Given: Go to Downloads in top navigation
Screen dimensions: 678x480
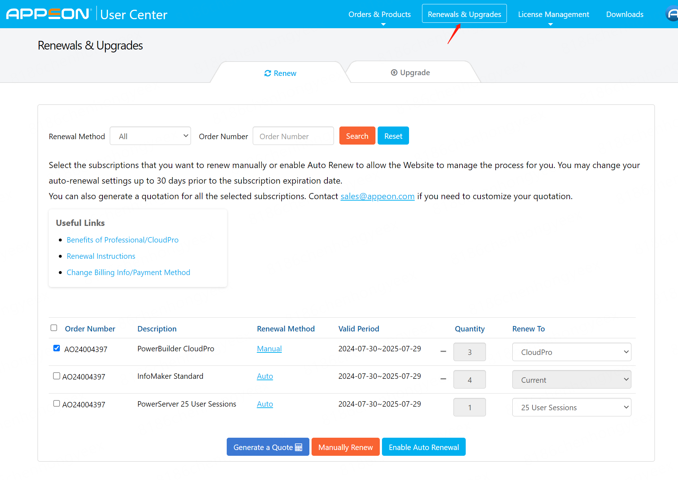Looking at the screenshot, I should tap(625, 14).
